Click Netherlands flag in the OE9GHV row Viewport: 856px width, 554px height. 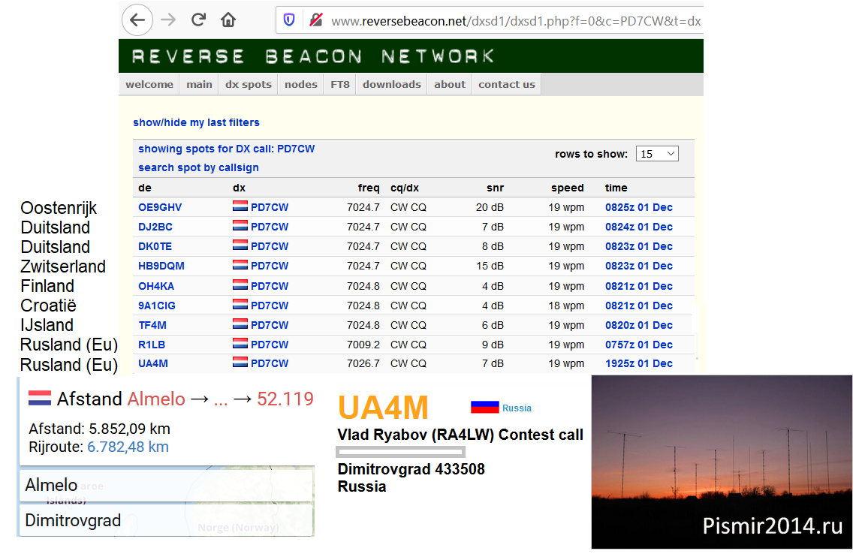coord(240,207)
